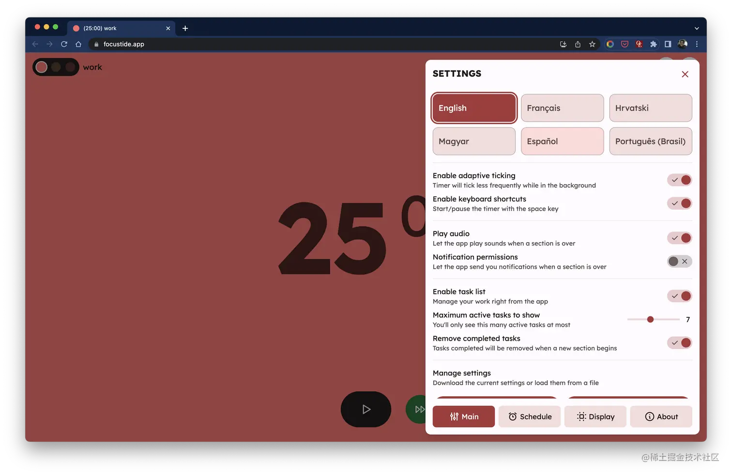Open the Display settings tab
Image resolution: width=732 pixels, height=475 pixels.
pyautogui.click(x=595, y=417)
